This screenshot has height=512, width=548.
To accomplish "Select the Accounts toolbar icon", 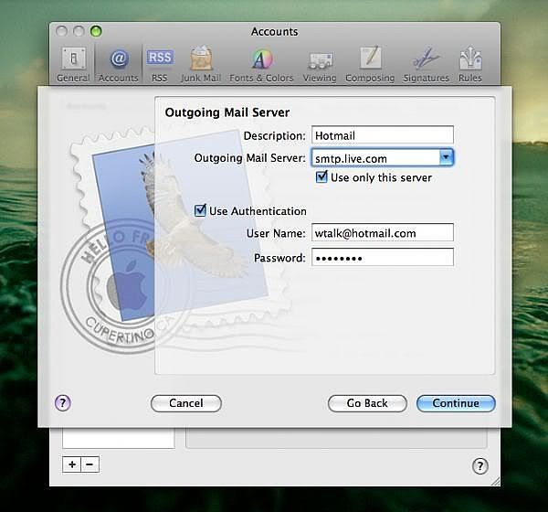I will click(119, 65).
